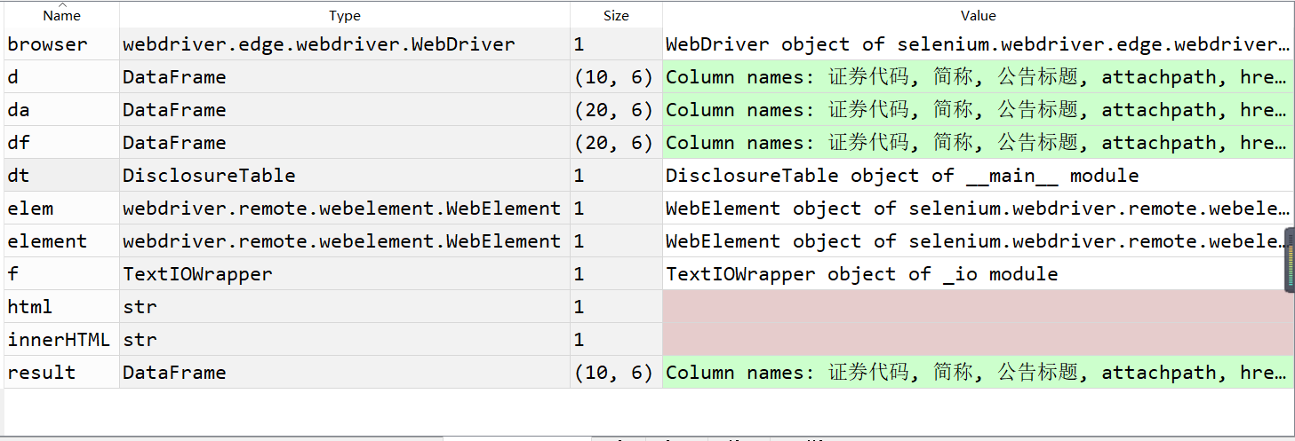Select the da DataFrame variable name
This screenshot has width=1295, height=441.
click(x=61, y=110)
